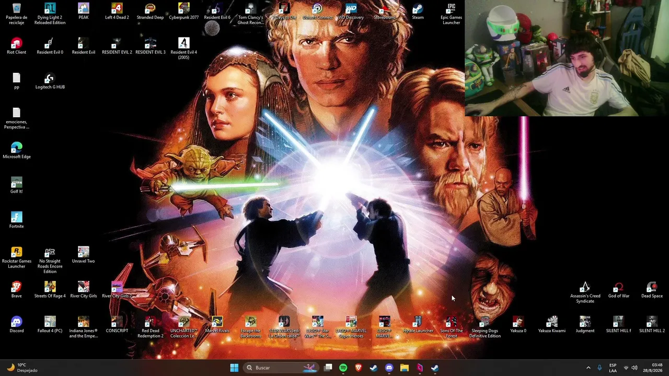Open the weather widget showing 10°C Despejado
Image resolution: width=669 pixels, height=376 pixels.
(21, 368)
